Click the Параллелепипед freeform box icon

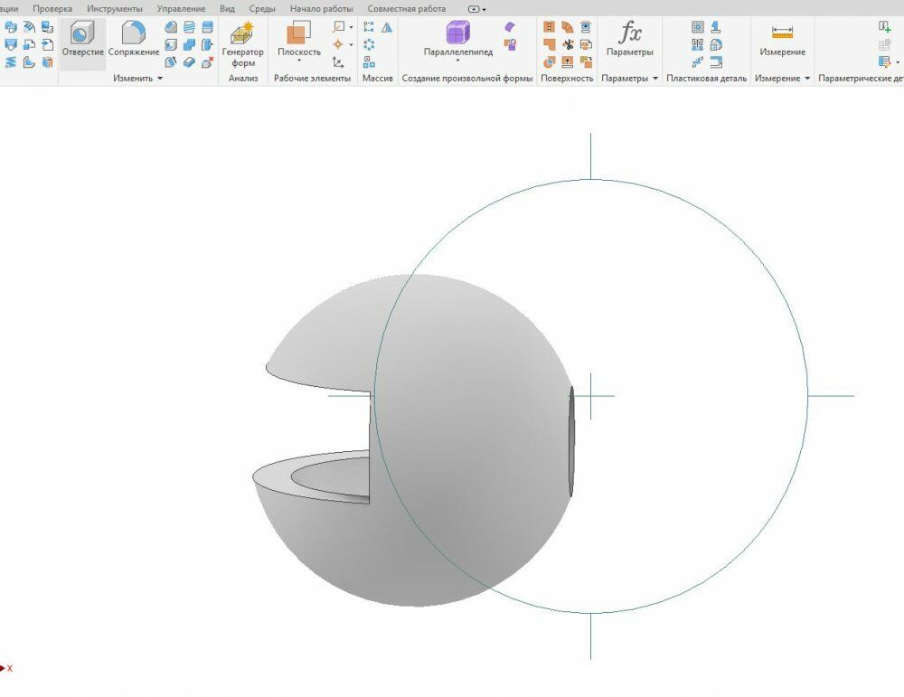(x=458, y=39)
